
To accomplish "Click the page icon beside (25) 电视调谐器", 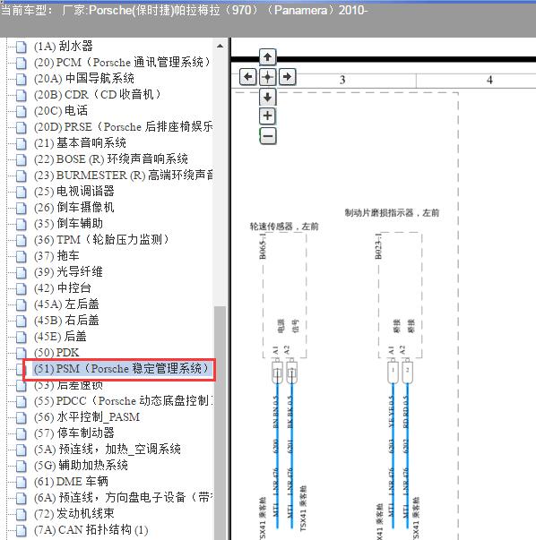I will tap(21, 192).
